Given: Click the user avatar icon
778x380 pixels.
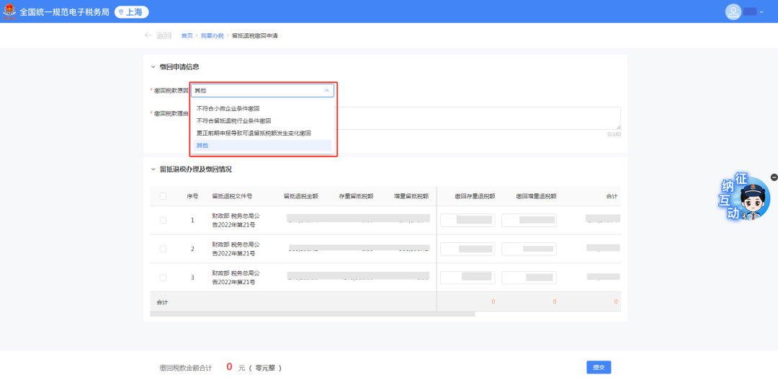Looking at the screenshot, I should (733, 12).
